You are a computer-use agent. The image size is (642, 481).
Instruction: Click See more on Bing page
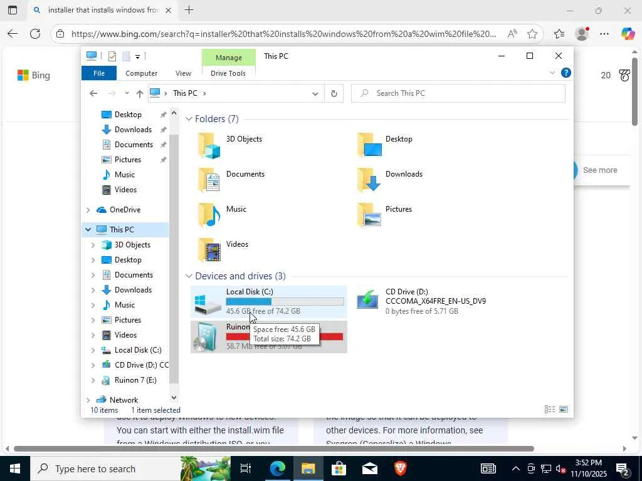599,170
